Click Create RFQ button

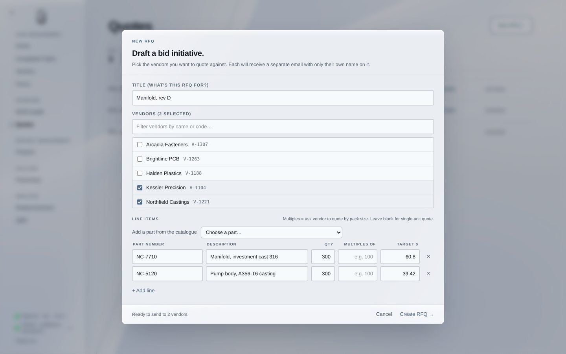pos(417,314)
